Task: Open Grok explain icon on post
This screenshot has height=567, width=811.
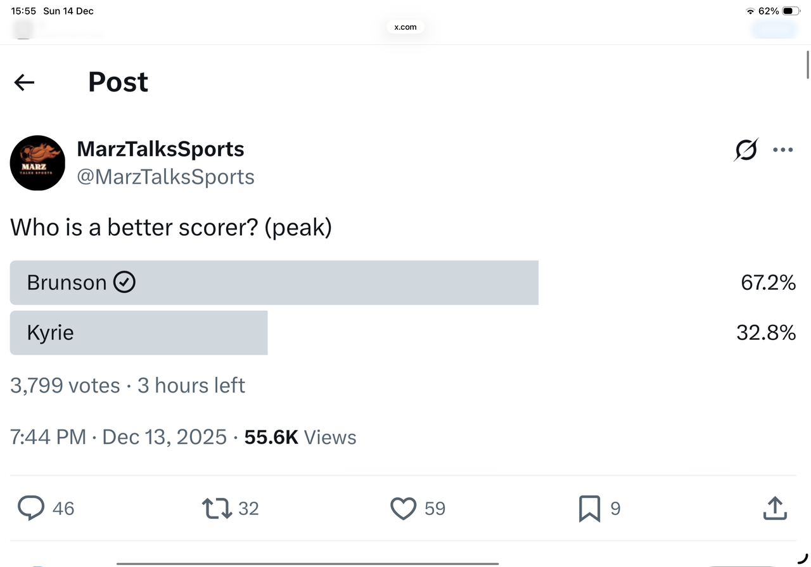Action: click(746, 150)
